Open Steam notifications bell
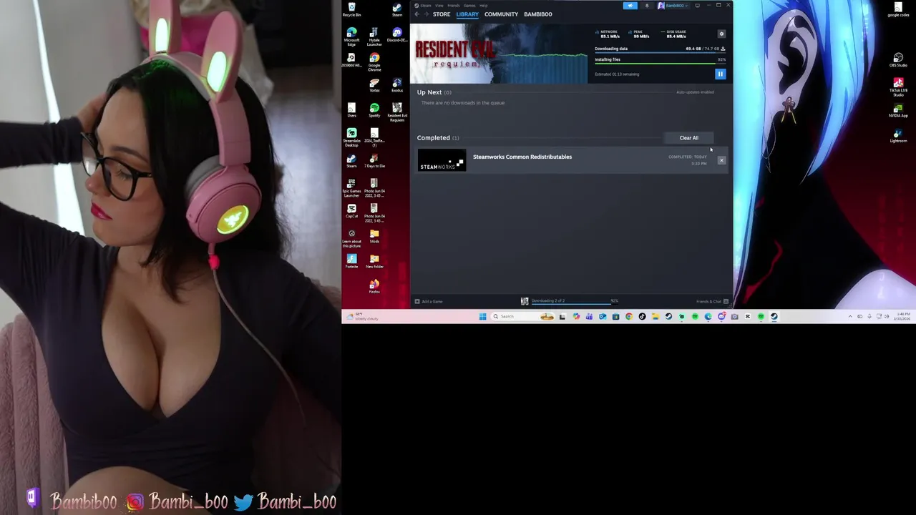The height and width of the screenshot is (515, 916). pos(647,6)
